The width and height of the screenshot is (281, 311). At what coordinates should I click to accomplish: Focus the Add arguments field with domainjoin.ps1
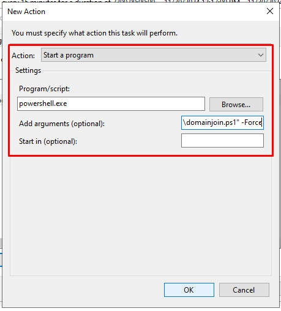point(222,122)
